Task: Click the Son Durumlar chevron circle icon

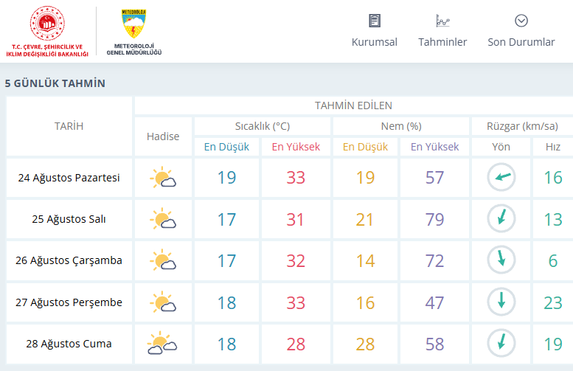Action: pos(521,21)
